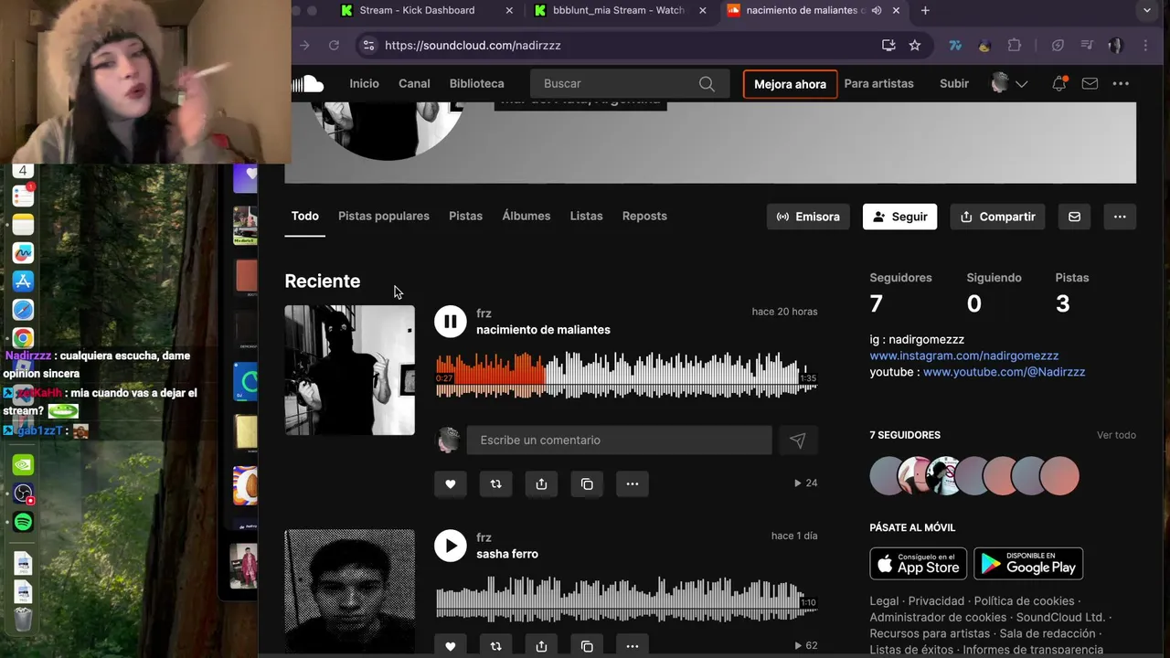Switch to the Pistas tab
Screen dimensions: 1170x658
click(x=465, y=216)
